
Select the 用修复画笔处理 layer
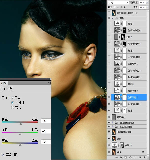pos(129,132)
